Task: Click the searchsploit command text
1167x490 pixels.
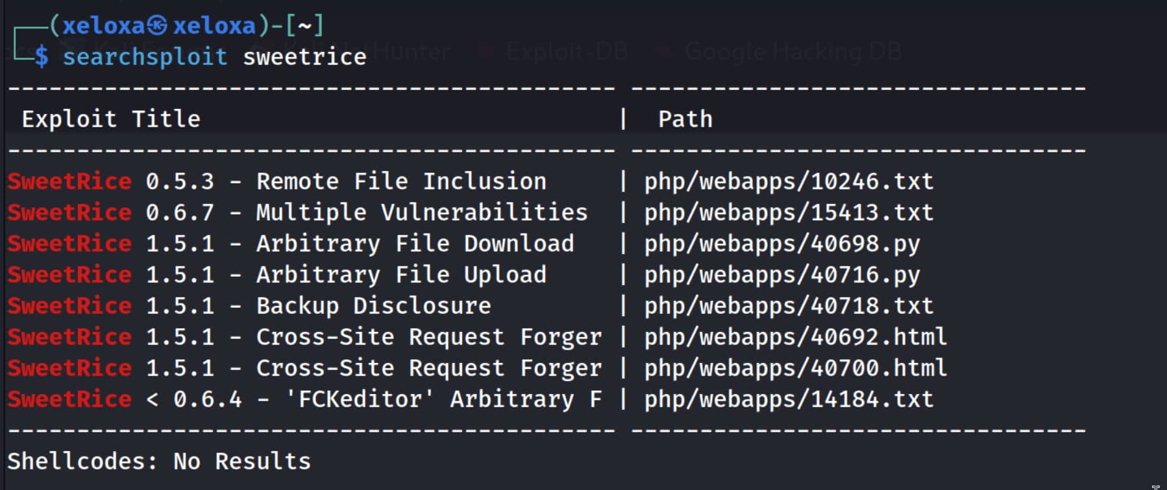Action: click(145, 57)
